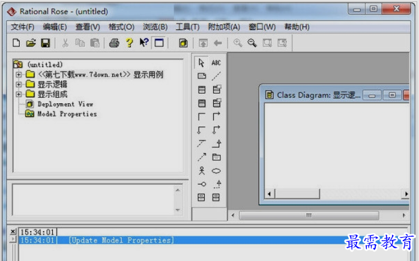Screen dimensions: 419x261
Task: Click the Browse Parent up-arrow icon
Action: point(203,43)
